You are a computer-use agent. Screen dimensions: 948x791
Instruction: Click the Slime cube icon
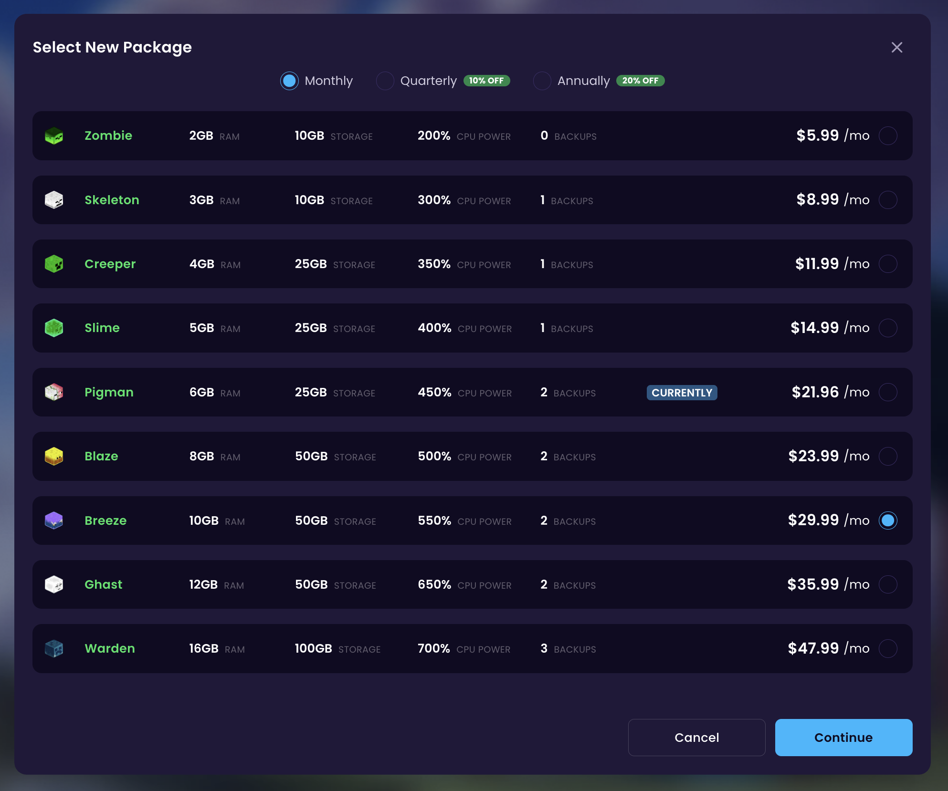54,328
